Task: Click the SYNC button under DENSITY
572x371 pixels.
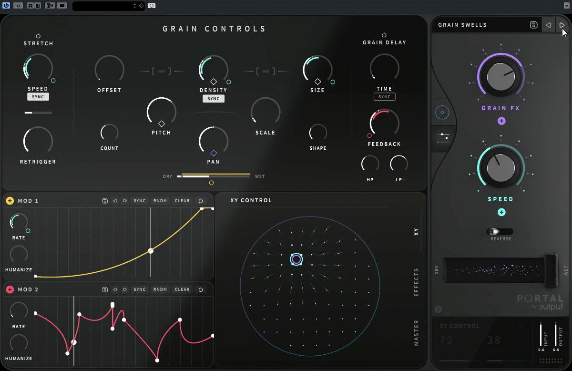Action: (214, 99)
